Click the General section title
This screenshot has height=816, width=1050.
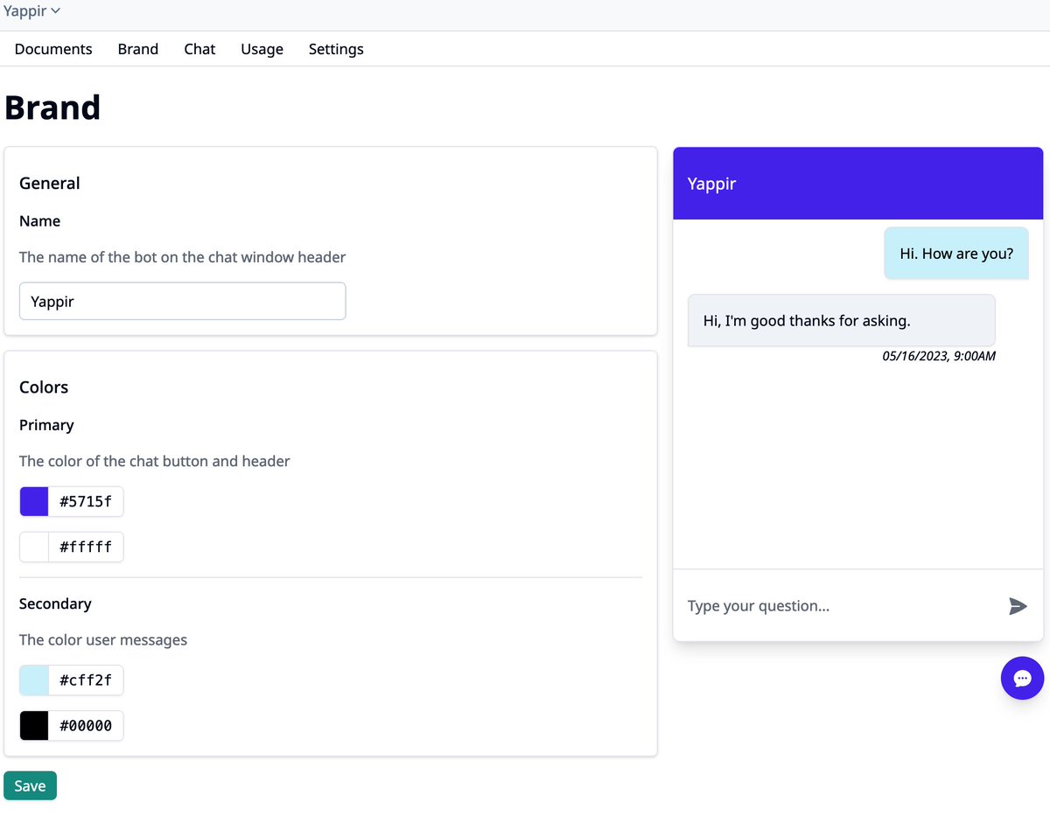pyautogui.click(x=50, y=183)
